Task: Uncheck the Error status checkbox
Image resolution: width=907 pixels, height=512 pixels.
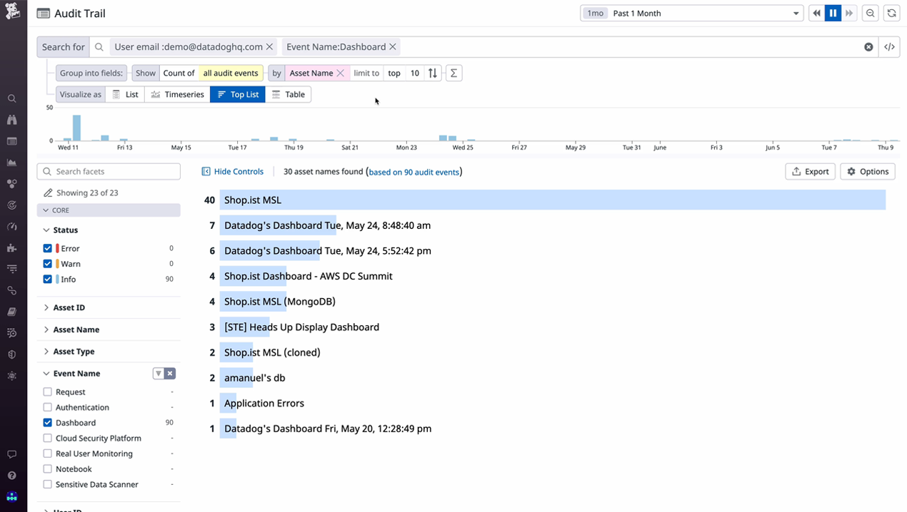Action: [47, 248]
